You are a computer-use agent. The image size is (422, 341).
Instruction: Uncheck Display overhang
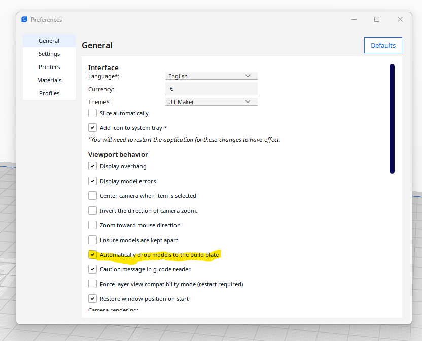pyautogui.click(x=93, y=166)
